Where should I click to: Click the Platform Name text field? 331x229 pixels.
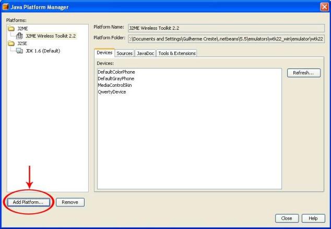[x=226, y=27]
